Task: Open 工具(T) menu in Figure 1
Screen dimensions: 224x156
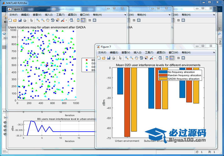Action: point(60,15)
